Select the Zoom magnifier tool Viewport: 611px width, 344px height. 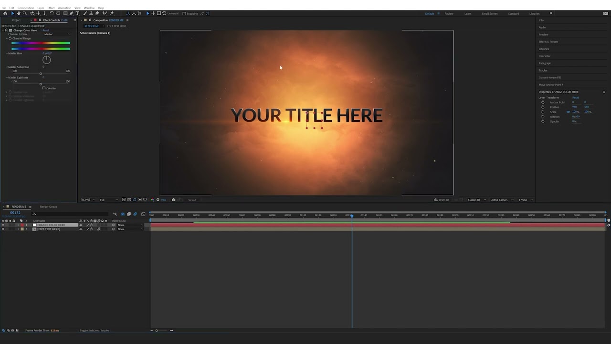[x=25, y=13]
